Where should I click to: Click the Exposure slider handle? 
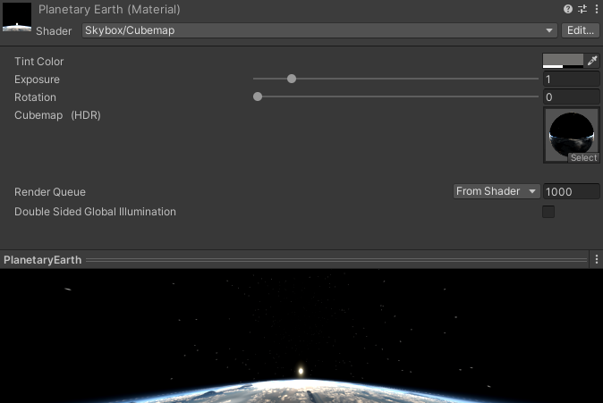tap(292, 79)
